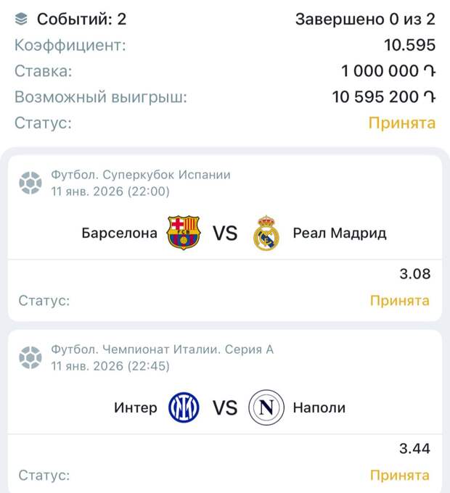The height and width of the screenshot is (493, 450).
Task: Click Принята status in the Inter match card
Action: point(400,476)
